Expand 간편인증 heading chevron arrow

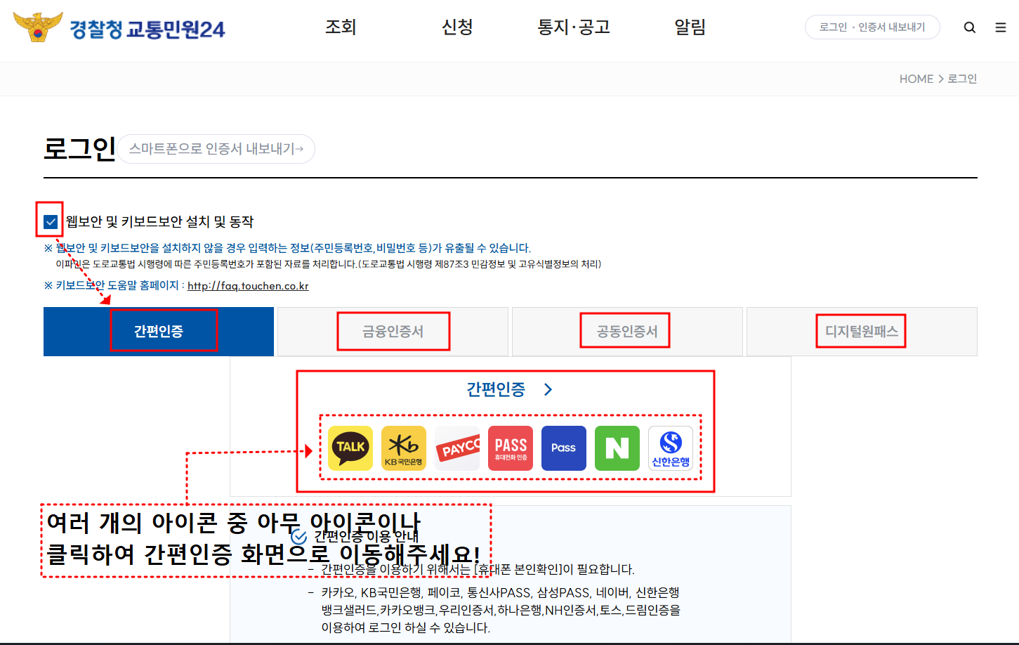[548, 389]
